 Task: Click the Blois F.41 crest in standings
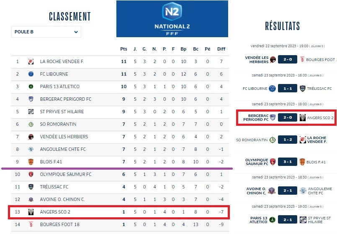(31, 162)
